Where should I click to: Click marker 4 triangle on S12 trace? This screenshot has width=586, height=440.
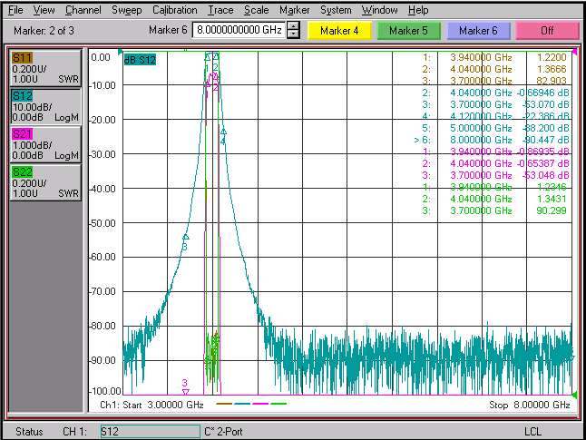pyautogui.click(x=223, y=132)
